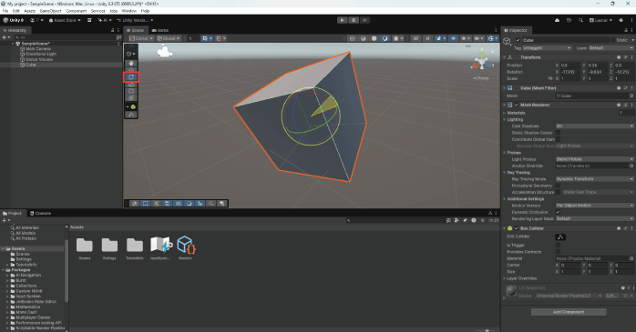This screenshot has width=636, height=332.
Task: Open the File menu
Action: pyautogui.click(x=5, y=11)
